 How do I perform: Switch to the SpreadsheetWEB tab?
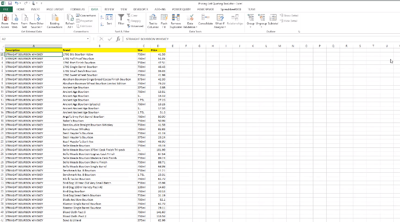231,9
